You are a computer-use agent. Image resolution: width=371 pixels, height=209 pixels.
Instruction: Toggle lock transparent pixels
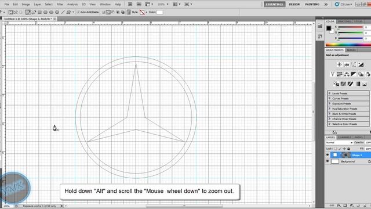click(x=336, y=149)
